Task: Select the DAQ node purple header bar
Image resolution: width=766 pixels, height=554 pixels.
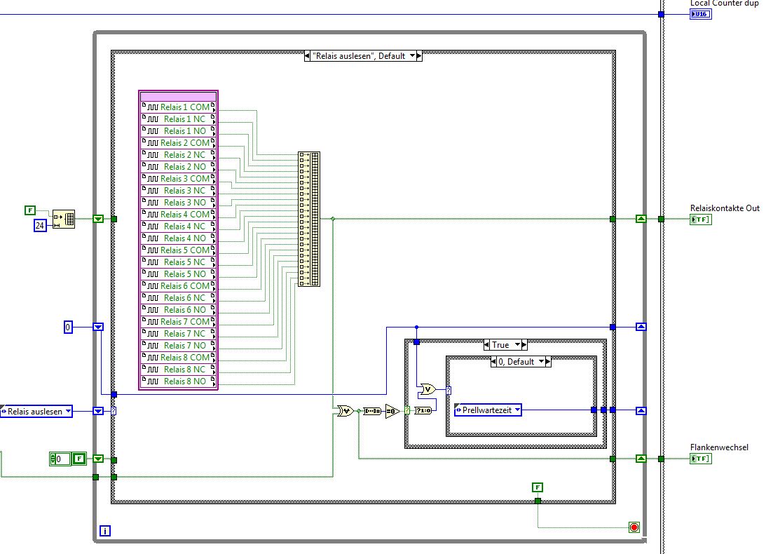Action: click(x=178, y=96)
